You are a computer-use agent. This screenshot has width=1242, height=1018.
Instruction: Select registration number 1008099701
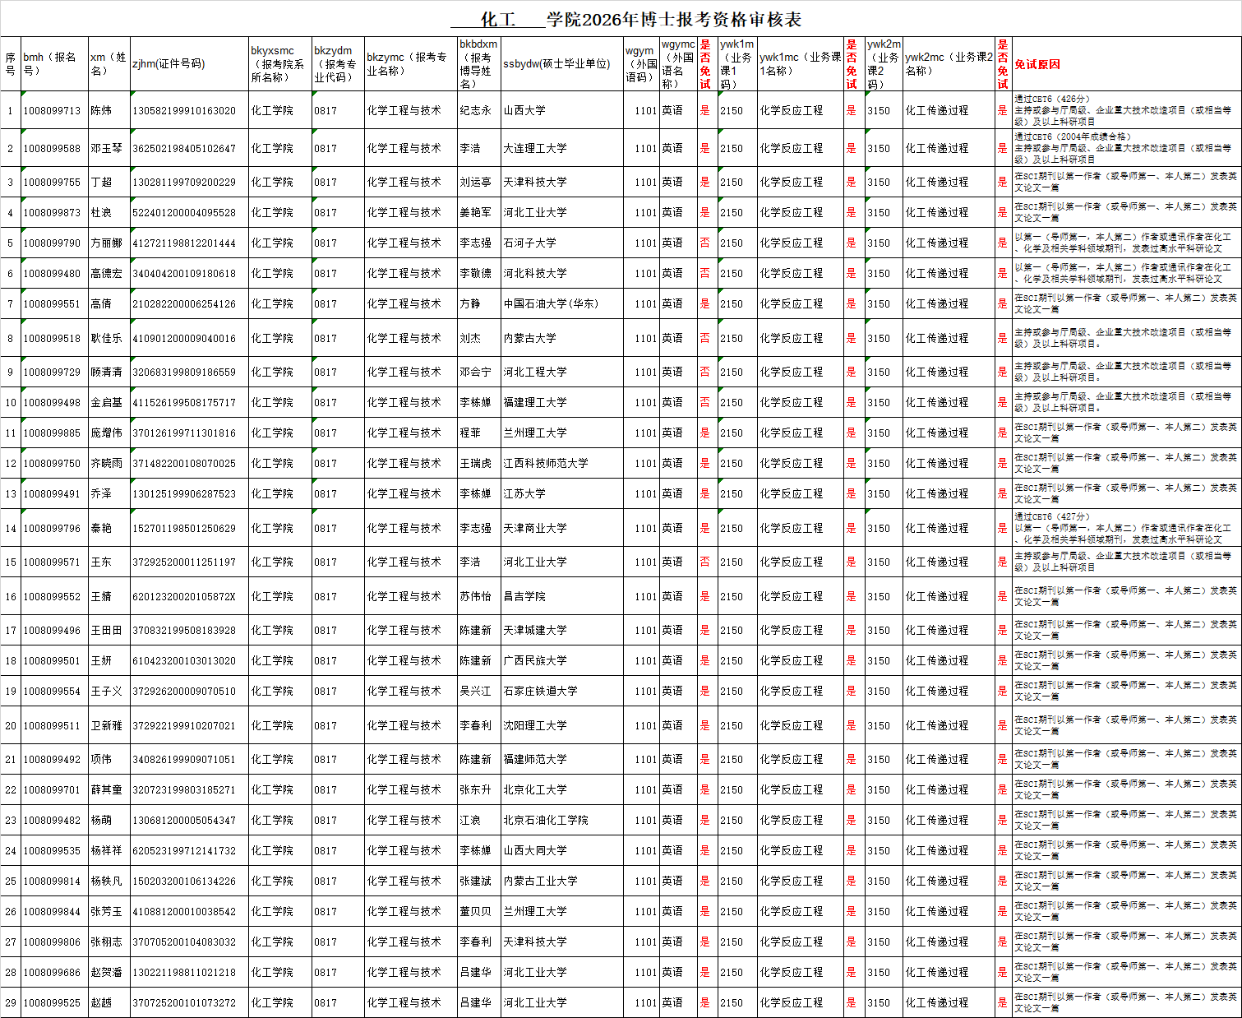(52, 789)
